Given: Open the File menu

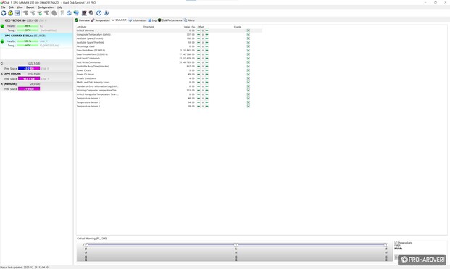Looking at the screenshot, I should (x=3, y=7).
